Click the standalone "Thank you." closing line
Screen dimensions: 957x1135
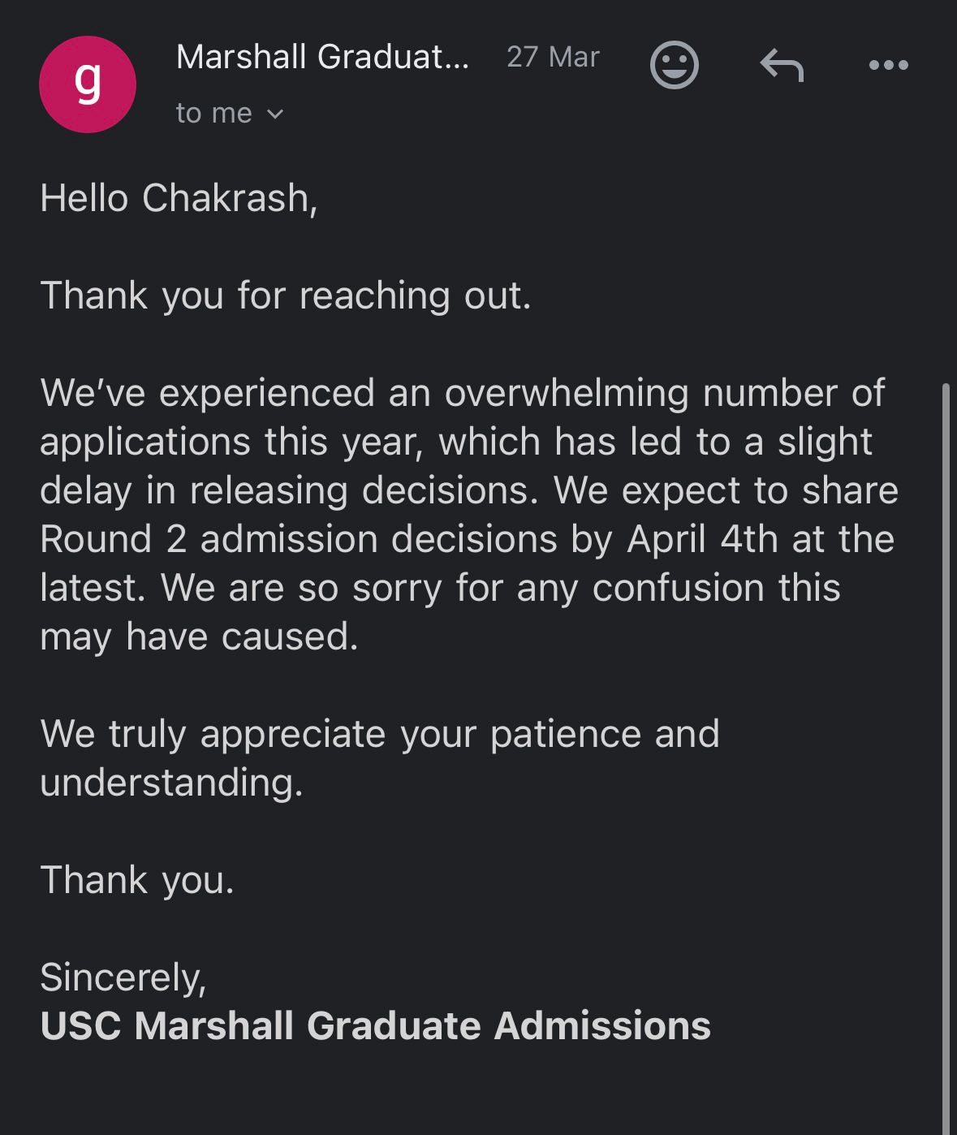coord(137,881)
